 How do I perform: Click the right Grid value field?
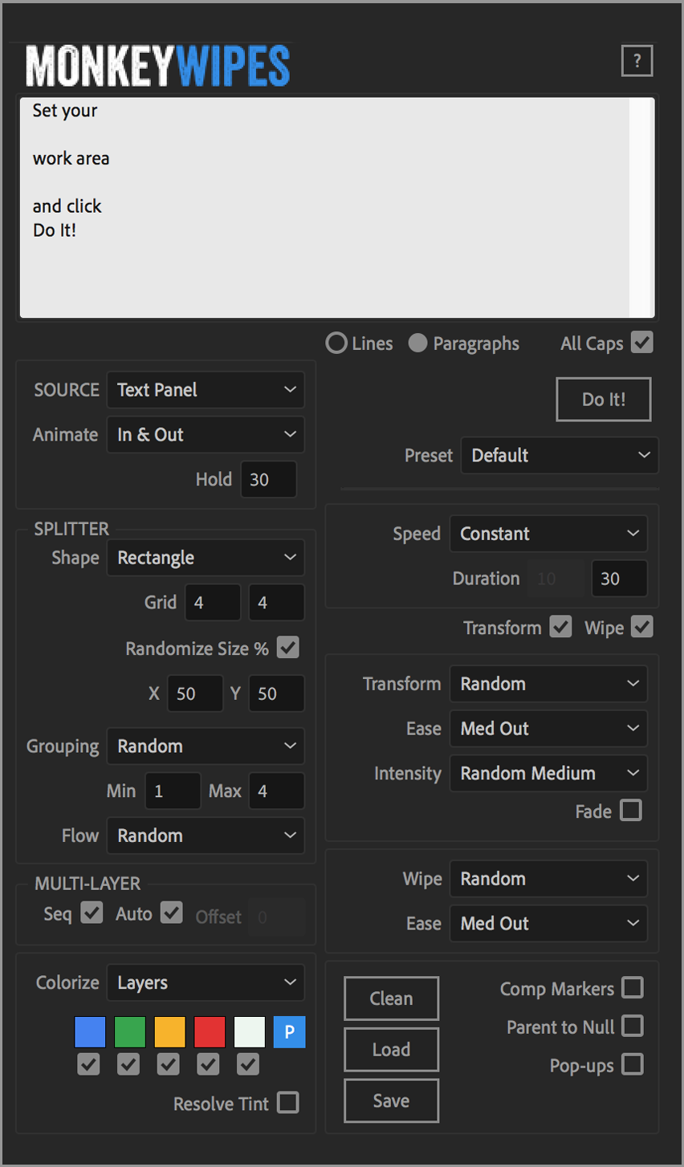coord(277,603)
